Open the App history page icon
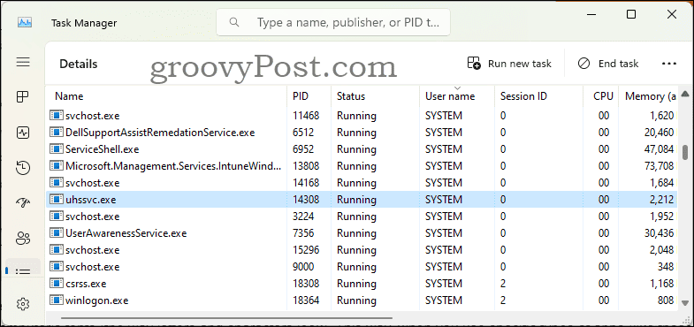 coord(23,168)
